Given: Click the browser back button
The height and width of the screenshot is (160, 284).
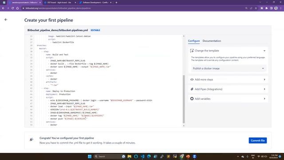Looking at the screenshot, I should tap(3, 8).
